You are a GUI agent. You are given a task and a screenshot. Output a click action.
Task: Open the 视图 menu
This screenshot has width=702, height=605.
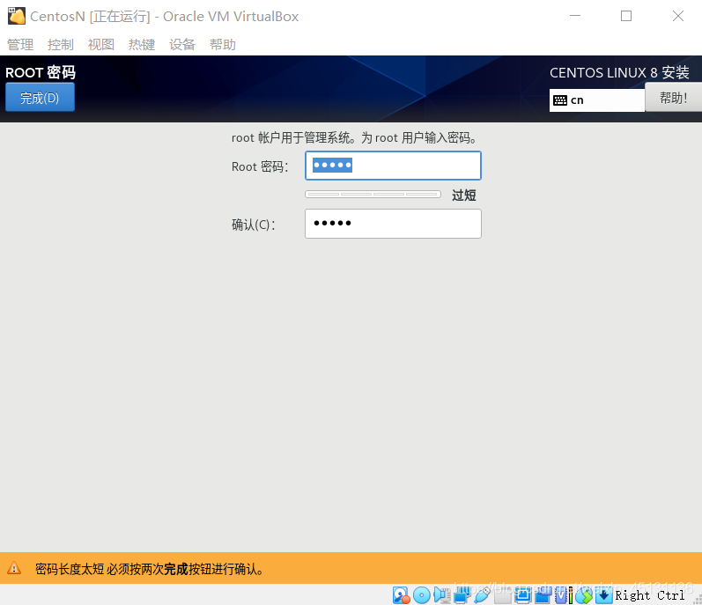[x=101, y=44]
